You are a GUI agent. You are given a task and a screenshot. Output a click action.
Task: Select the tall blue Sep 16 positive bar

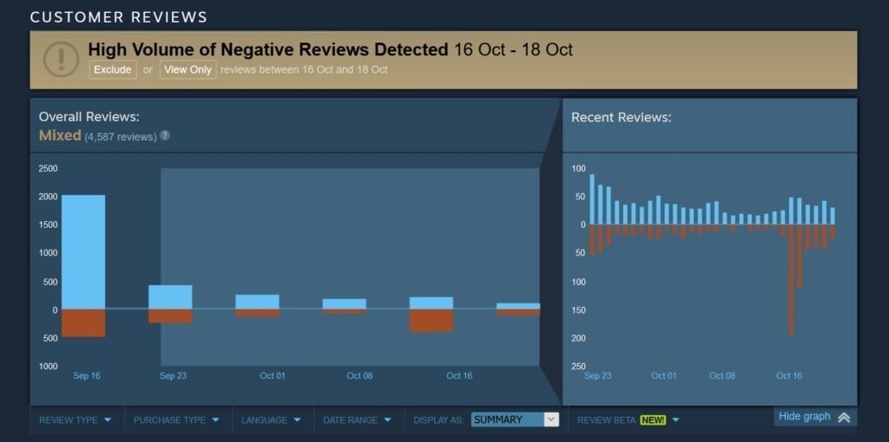pos(83,251)
